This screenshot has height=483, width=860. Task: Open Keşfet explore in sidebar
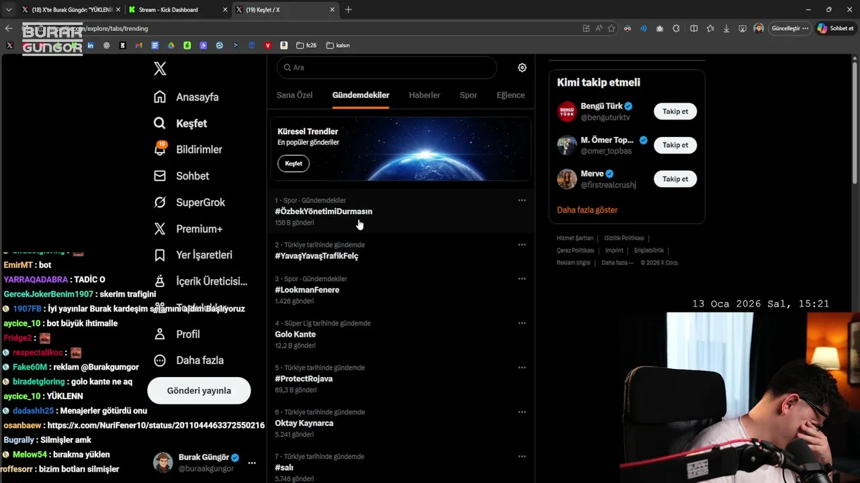point(180,123)
